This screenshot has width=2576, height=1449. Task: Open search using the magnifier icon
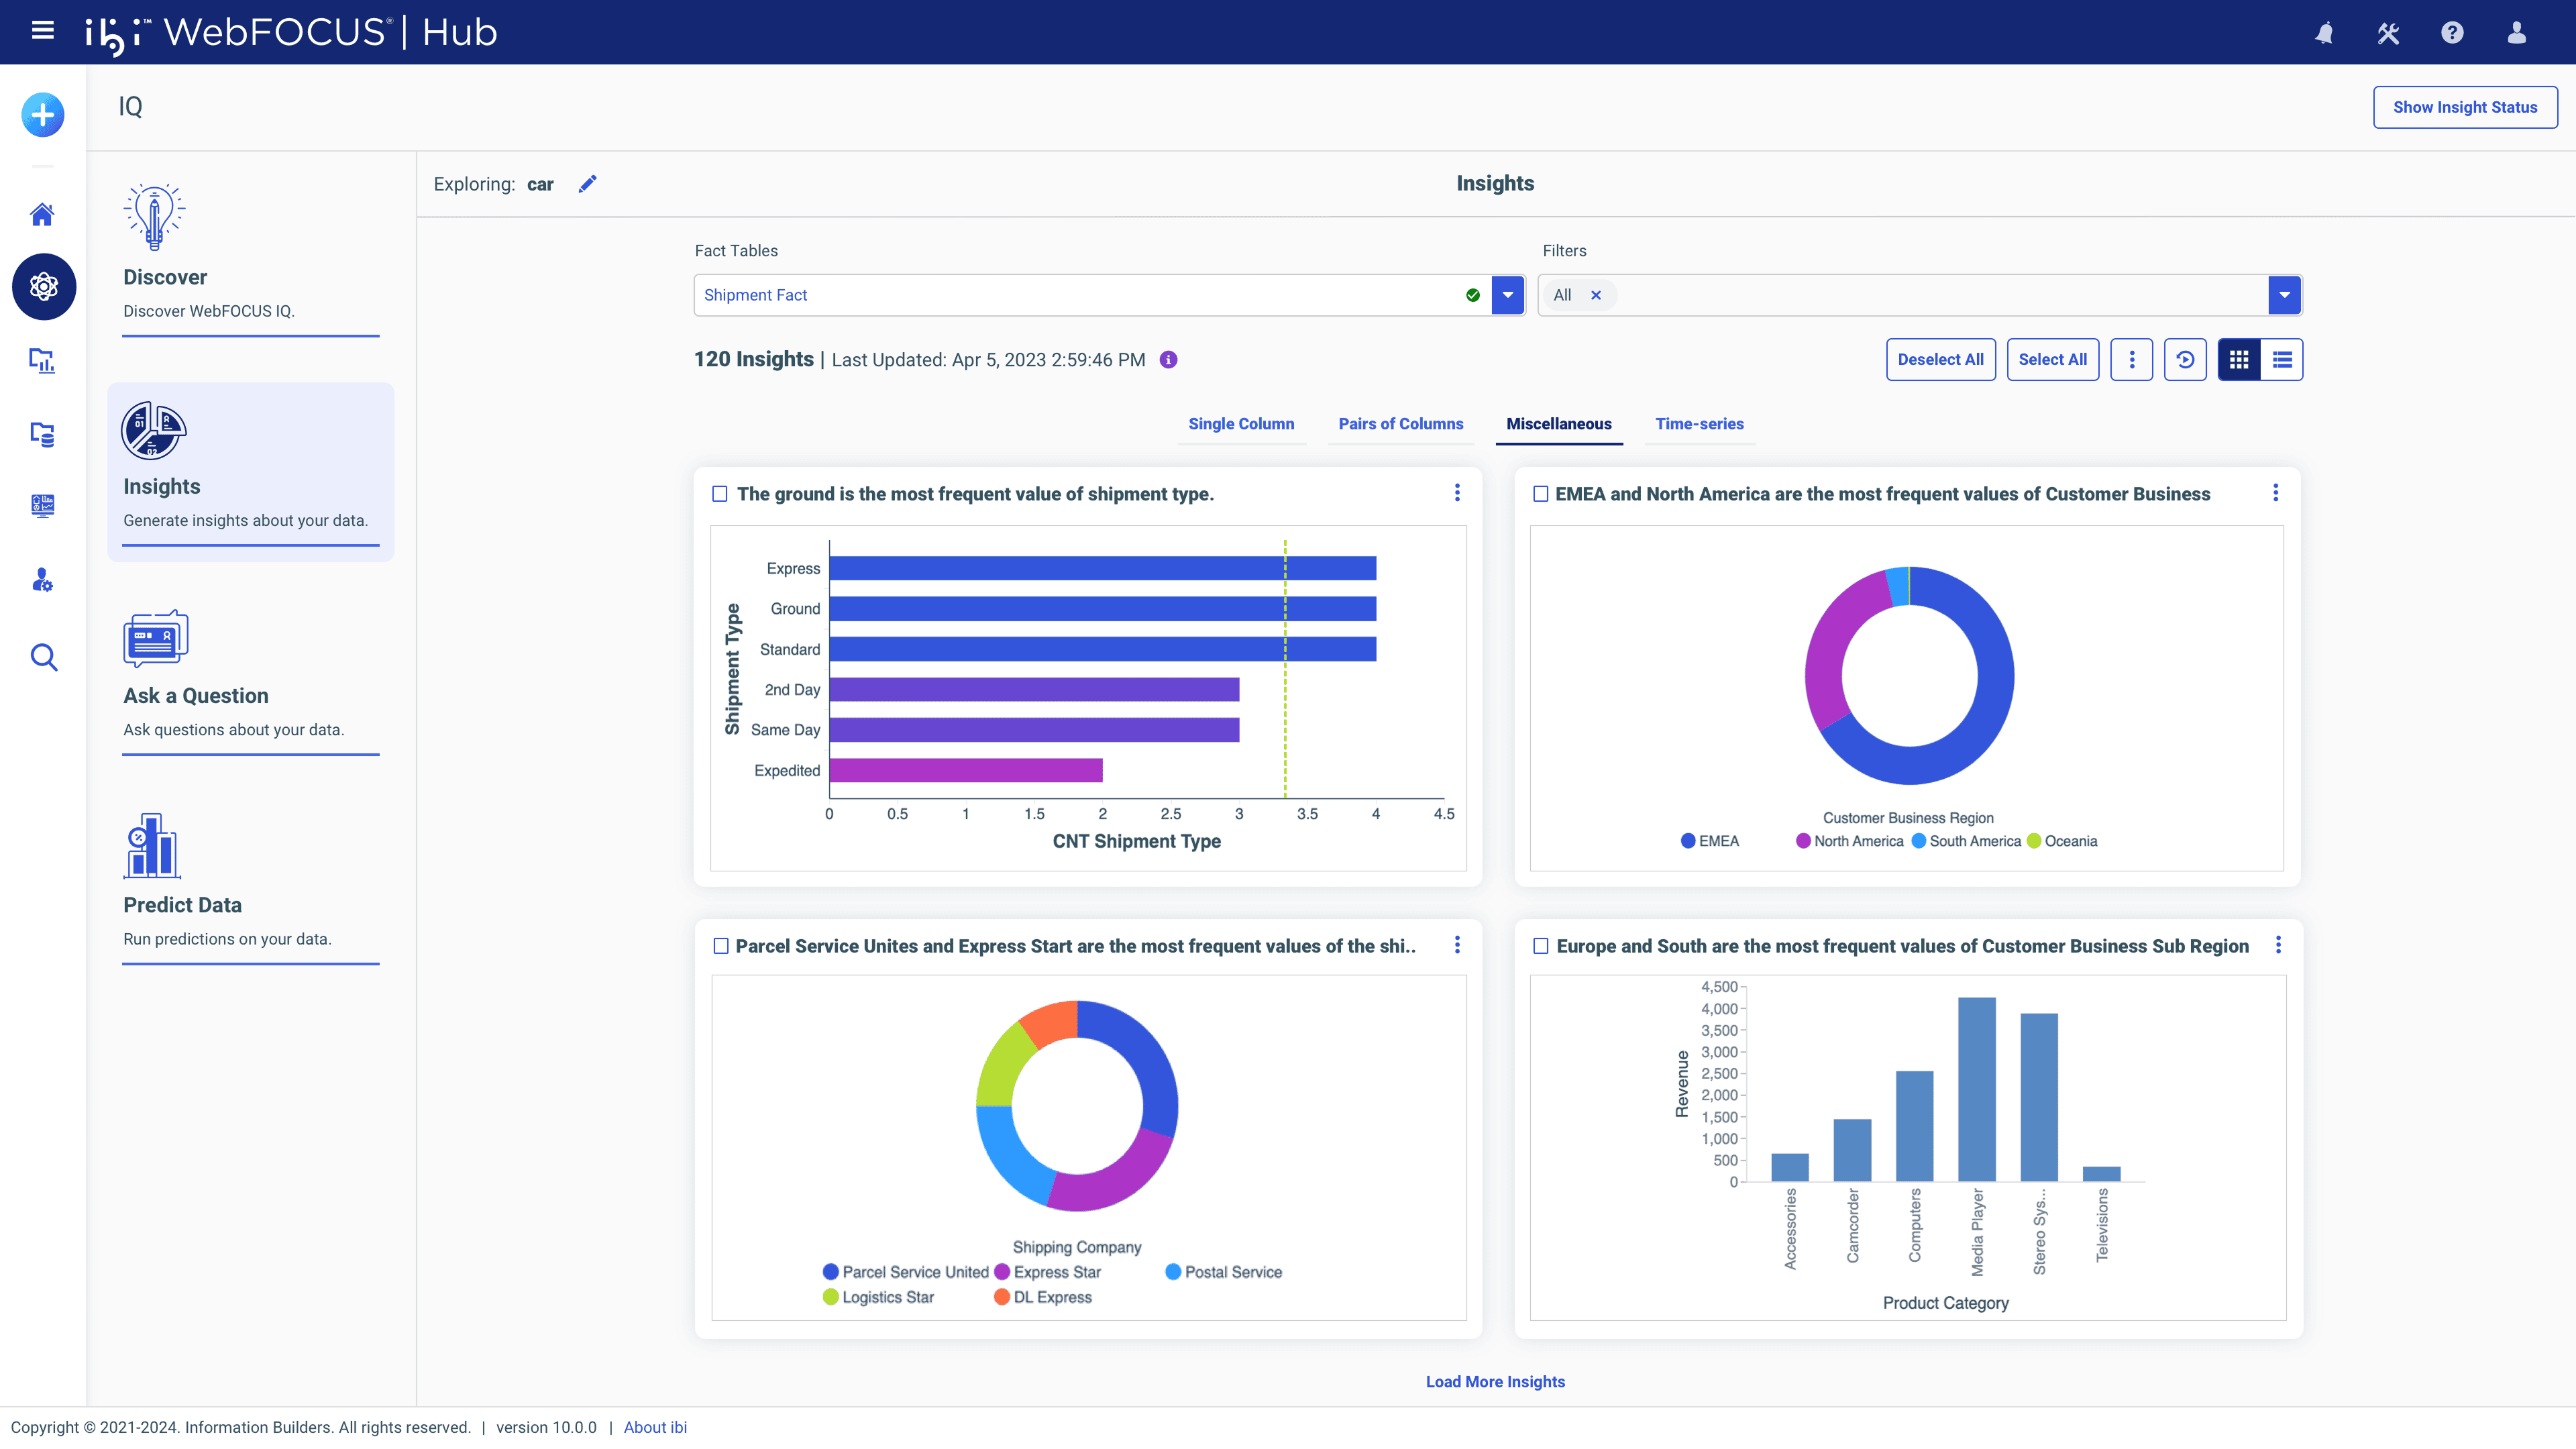43,657
